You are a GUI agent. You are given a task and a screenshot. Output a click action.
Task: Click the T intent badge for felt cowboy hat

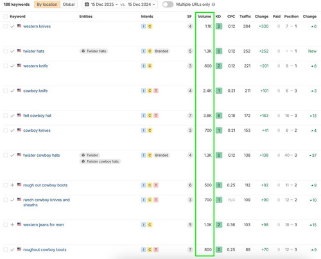pos(156,116)
